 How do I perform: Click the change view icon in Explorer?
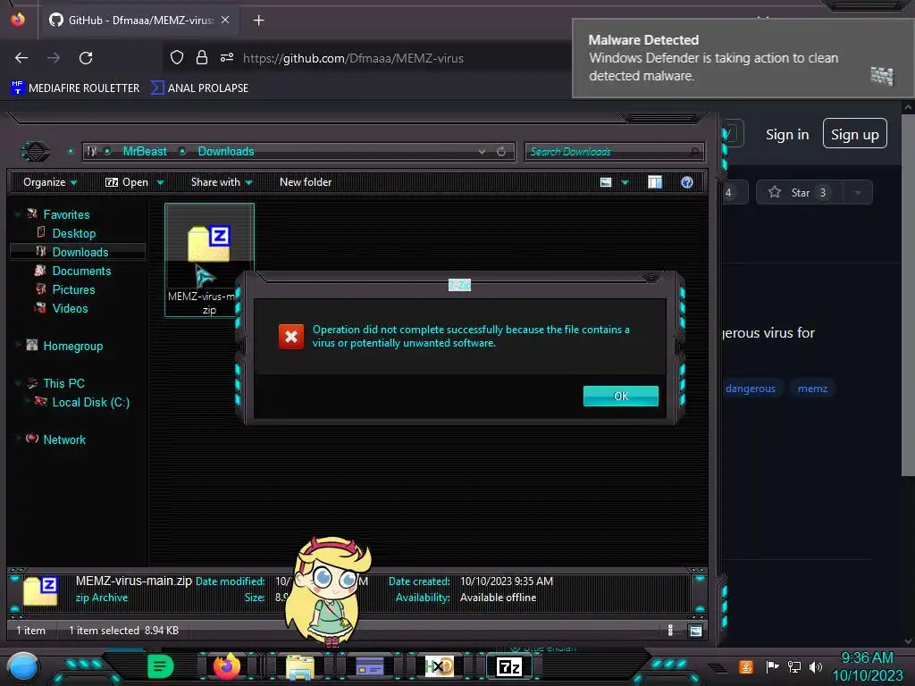click(x=606, y=182)
